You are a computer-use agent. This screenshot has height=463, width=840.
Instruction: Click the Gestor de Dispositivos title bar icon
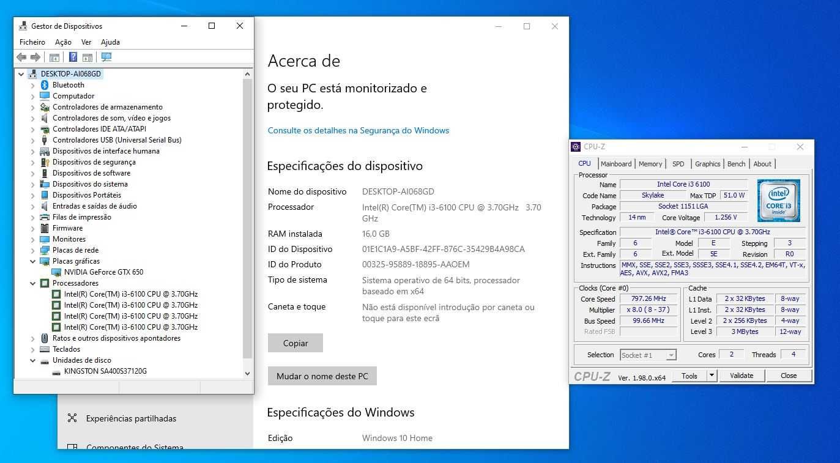[23, 26]
